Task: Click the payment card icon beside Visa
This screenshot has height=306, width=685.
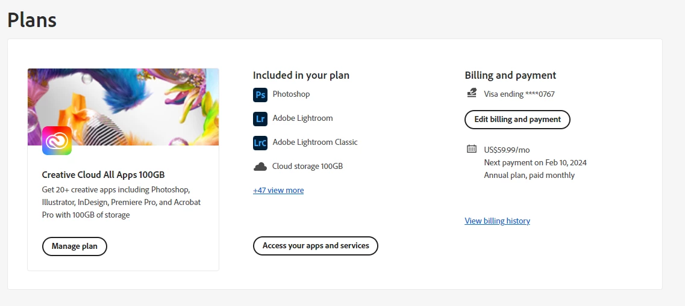Action: coord(471,93)
